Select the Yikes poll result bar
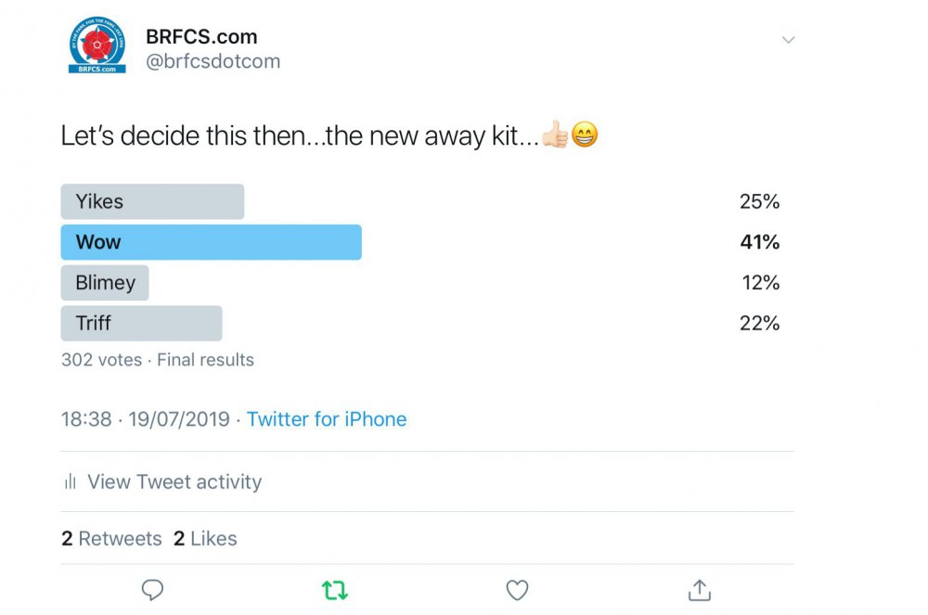 pos(152,201)
